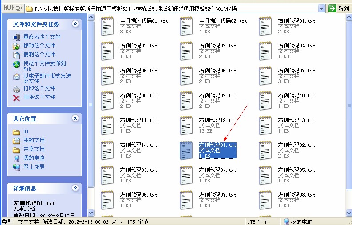
Task: Click the task pane scrollbar thumb
Action: (91, 104)
